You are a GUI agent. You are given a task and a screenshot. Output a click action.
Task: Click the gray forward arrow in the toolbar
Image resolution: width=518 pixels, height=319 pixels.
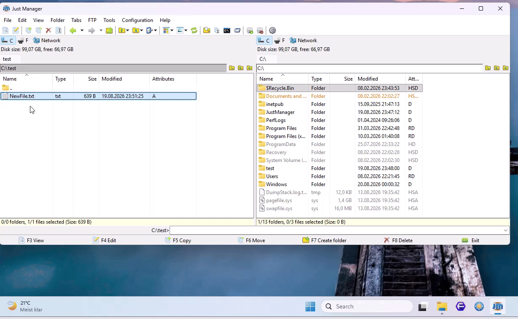[x=92, y=30]
